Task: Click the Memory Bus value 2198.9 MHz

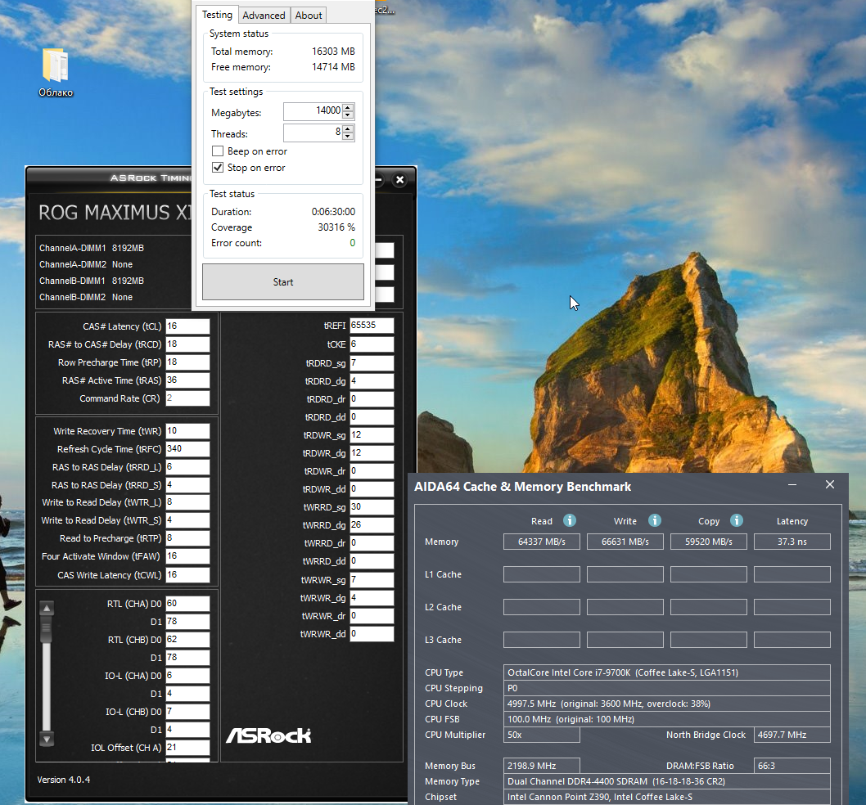Action: (x=541, y=766)
